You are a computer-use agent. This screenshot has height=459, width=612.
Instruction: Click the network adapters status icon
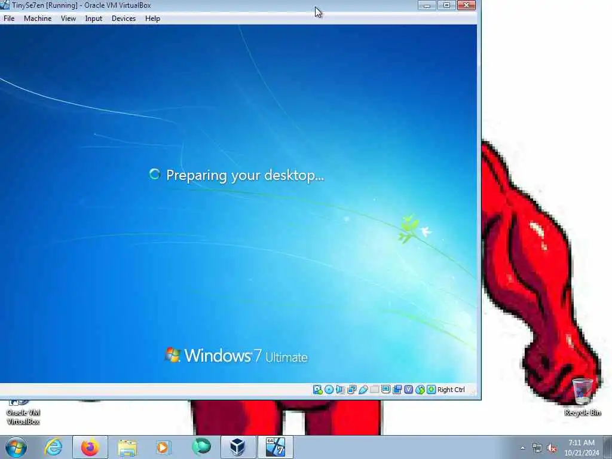[351, 390]
